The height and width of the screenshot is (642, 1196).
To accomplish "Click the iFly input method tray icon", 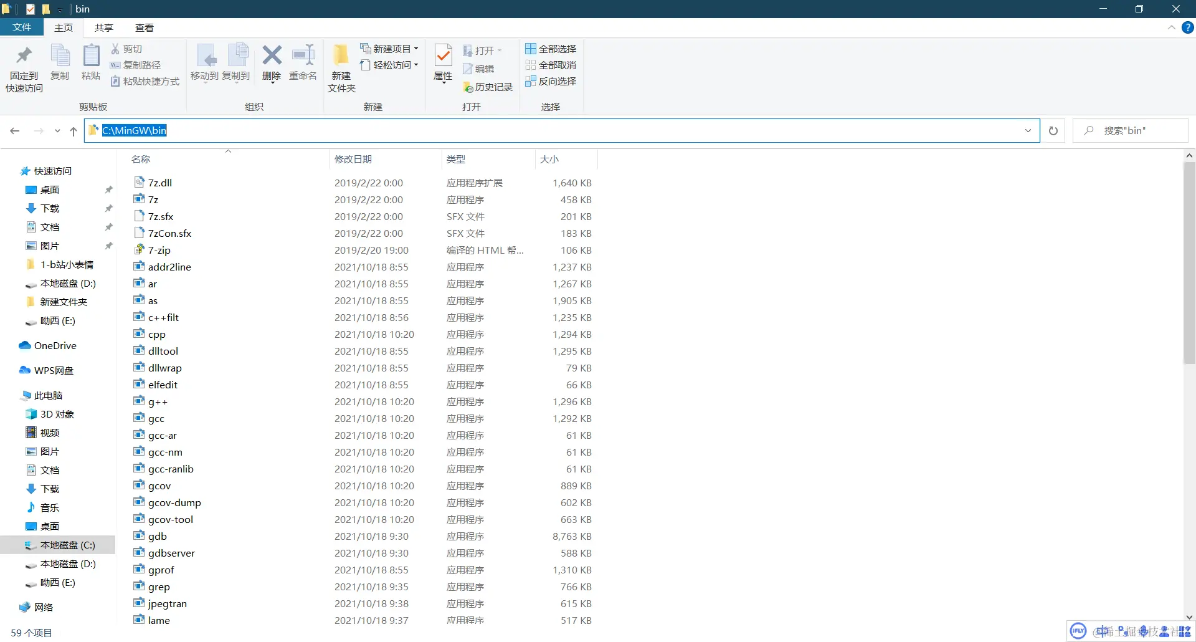I will [1078, 631].
